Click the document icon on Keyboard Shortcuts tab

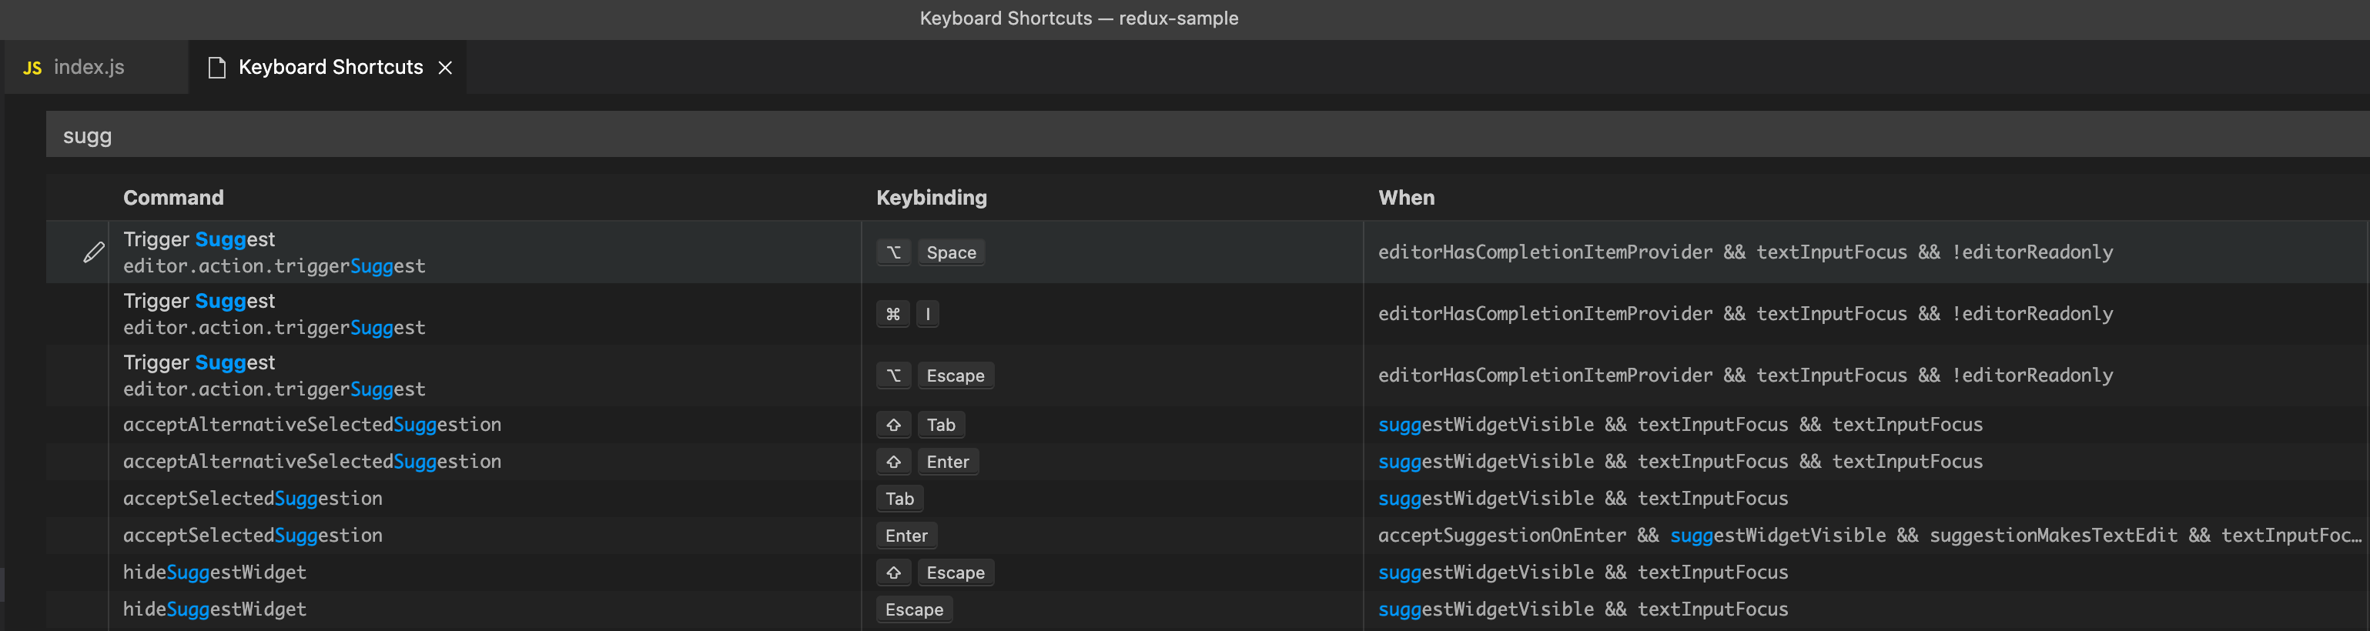click(217, 68)
